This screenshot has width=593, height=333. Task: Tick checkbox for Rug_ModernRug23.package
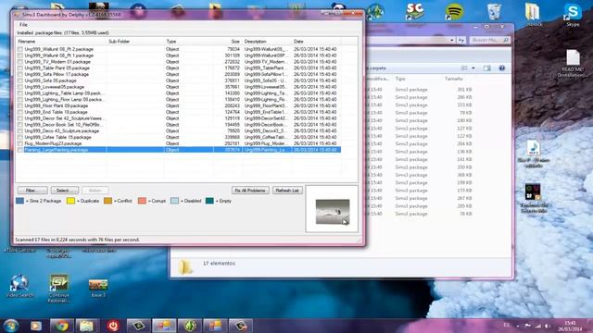(x=20, y=143)
